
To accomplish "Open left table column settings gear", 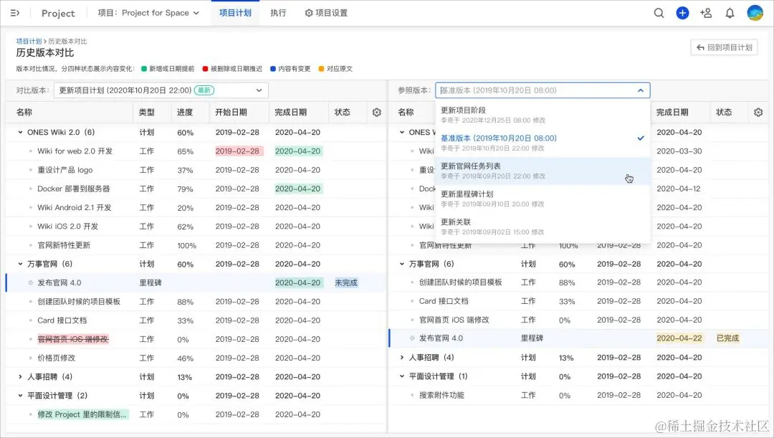I will pyautogui.click(x=377, y=113).
